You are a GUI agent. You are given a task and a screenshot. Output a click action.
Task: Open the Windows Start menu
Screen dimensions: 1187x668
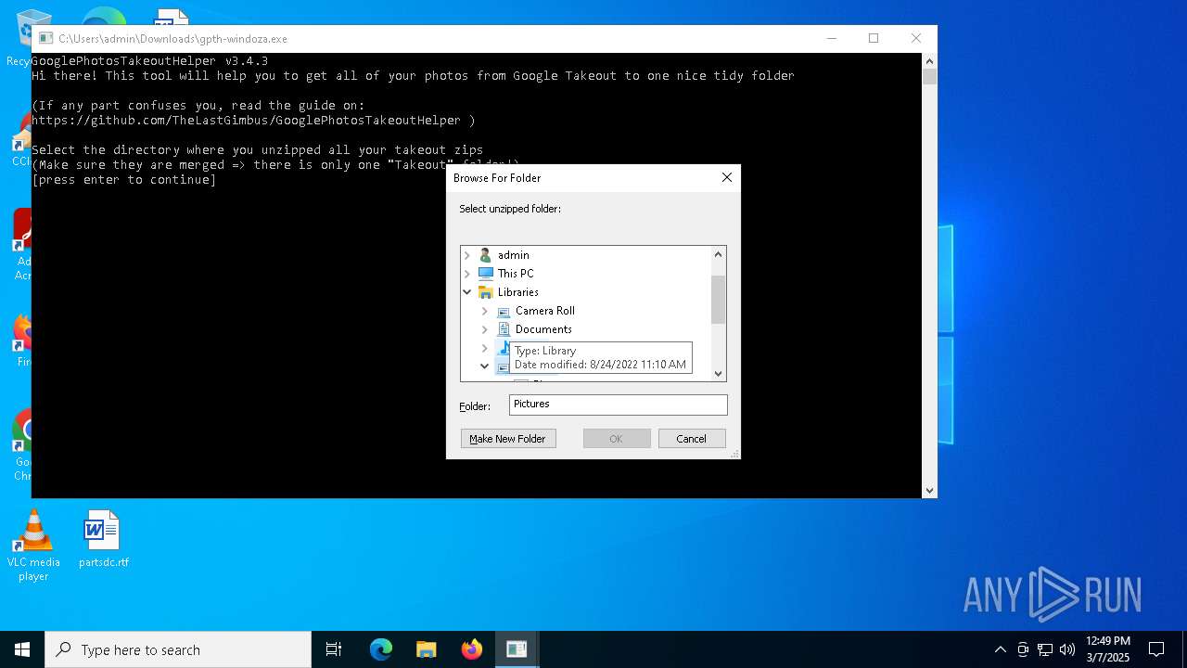click(22, 649)
